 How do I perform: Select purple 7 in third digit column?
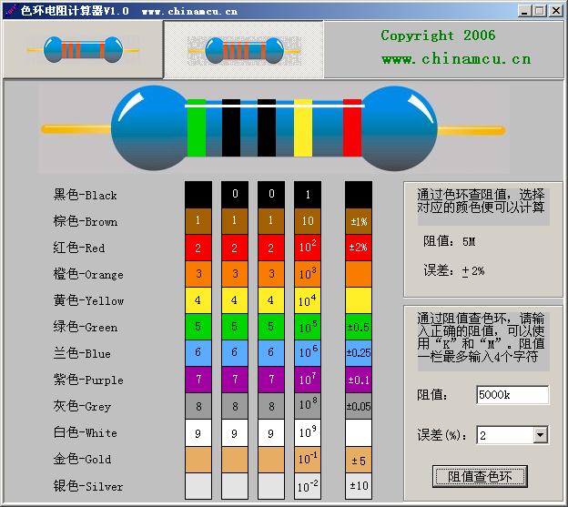click(271, 380)
